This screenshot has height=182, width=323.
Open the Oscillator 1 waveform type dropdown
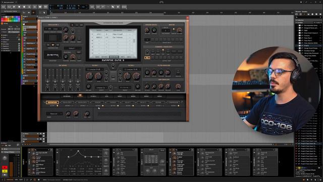pyautogui.click(x=53, y=29)
